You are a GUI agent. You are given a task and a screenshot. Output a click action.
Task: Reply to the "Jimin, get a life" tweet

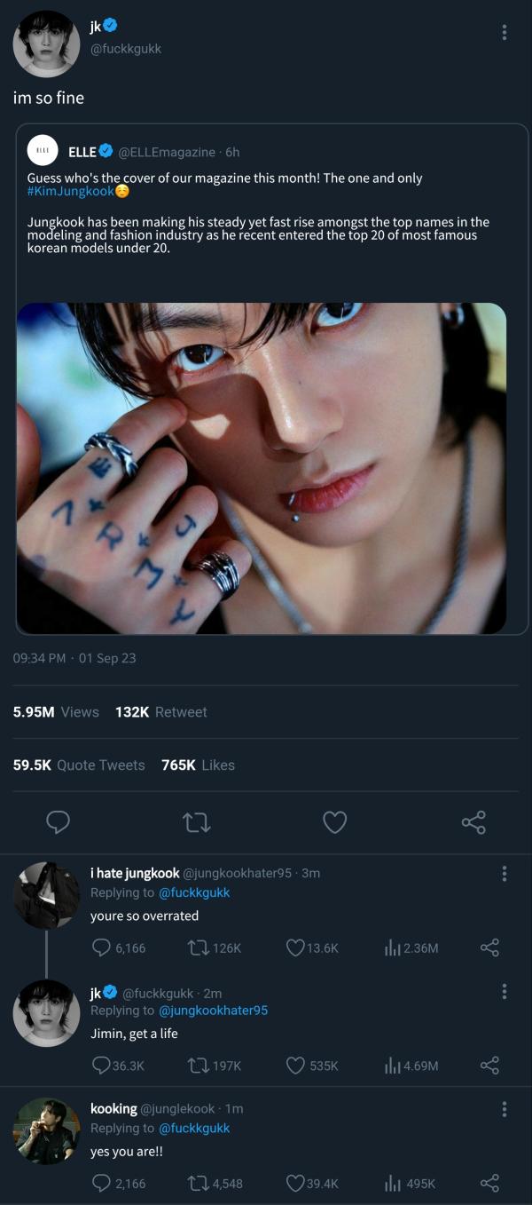[x=102, y=1065]
